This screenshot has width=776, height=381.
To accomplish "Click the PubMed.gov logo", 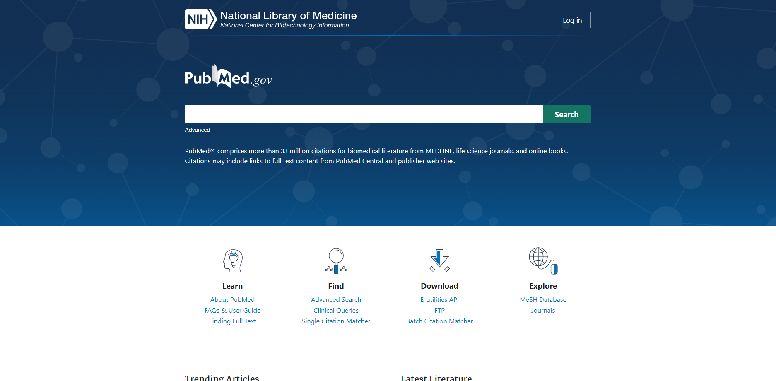I will click(228, 77).
